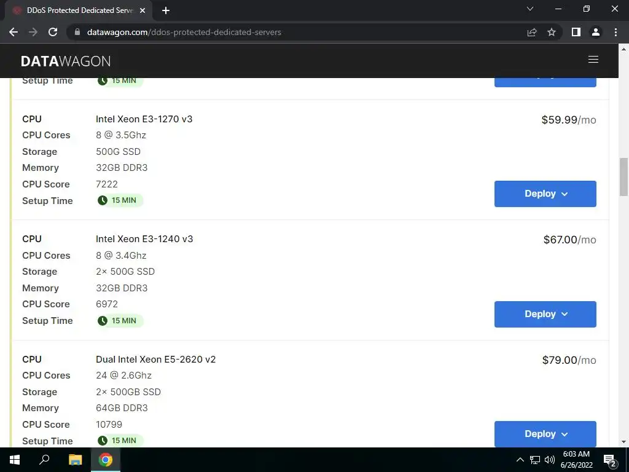Click the network icon in the system tray

click(x=535, y=460)
